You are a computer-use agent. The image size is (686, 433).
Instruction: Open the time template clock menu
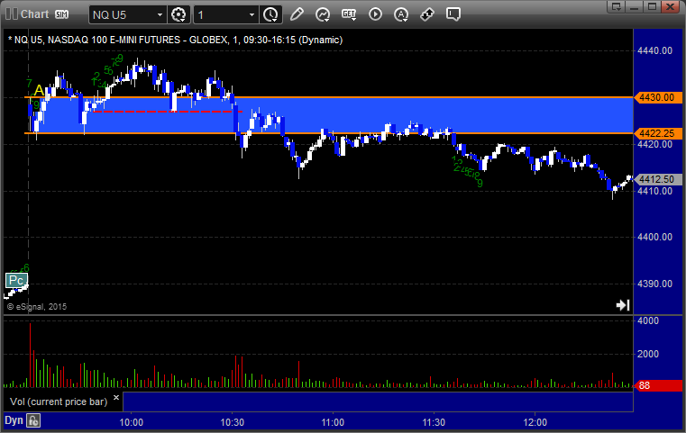tap(270, 15)
